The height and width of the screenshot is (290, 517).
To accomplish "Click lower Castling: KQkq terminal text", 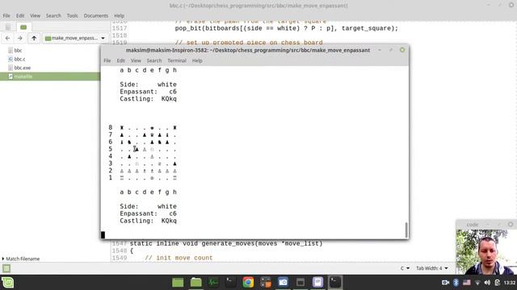I will coord(149,221).
